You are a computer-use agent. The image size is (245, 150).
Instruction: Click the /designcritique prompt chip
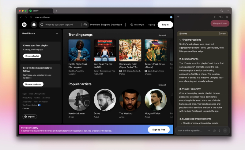pyautogui.click(x=220, y=24)
